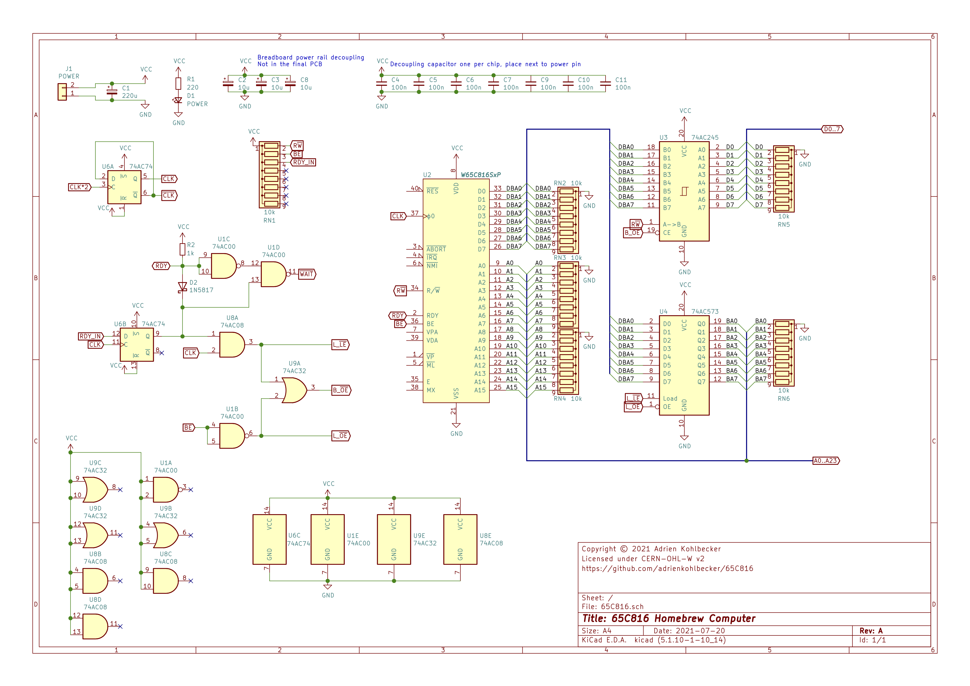The height and width of the screenshot is (686, 970).
Task: Click the U8A 74AC08 AND gate
Action: [232, 345]
